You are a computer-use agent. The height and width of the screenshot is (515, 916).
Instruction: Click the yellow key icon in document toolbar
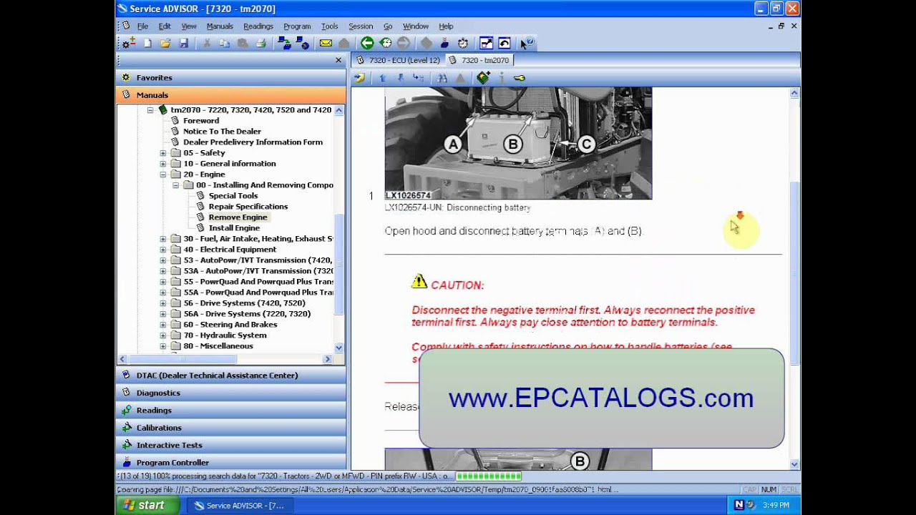click(x=520, y=78)
